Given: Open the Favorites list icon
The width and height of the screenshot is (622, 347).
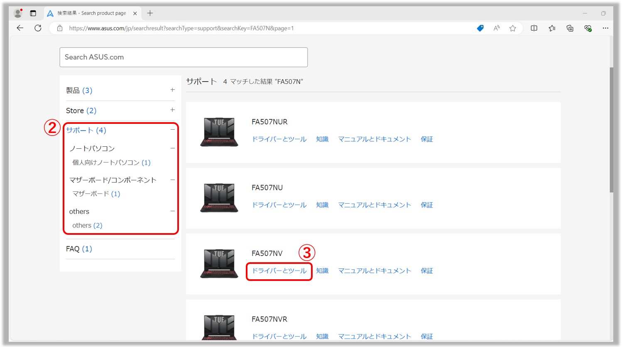Looking at the screenshot, I should click(552, 28).
